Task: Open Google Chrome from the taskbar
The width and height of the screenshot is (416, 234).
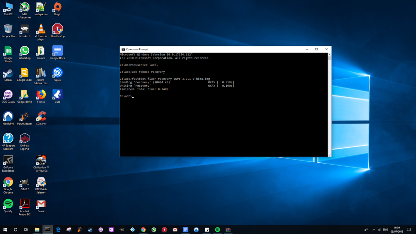Action: coord(143,229)
